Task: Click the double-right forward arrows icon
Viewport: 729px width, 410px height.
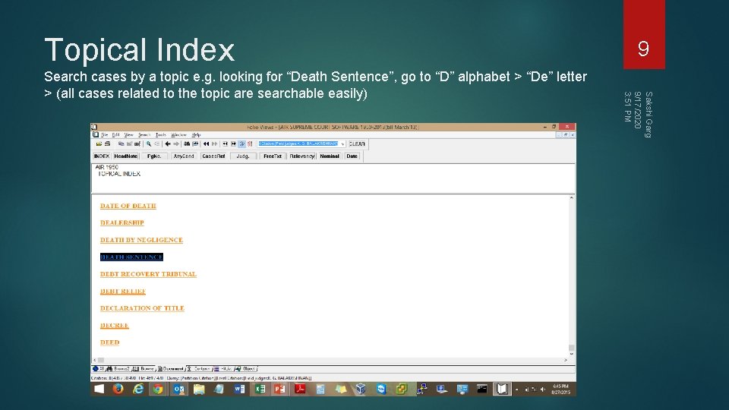Action: pos(214,144)
